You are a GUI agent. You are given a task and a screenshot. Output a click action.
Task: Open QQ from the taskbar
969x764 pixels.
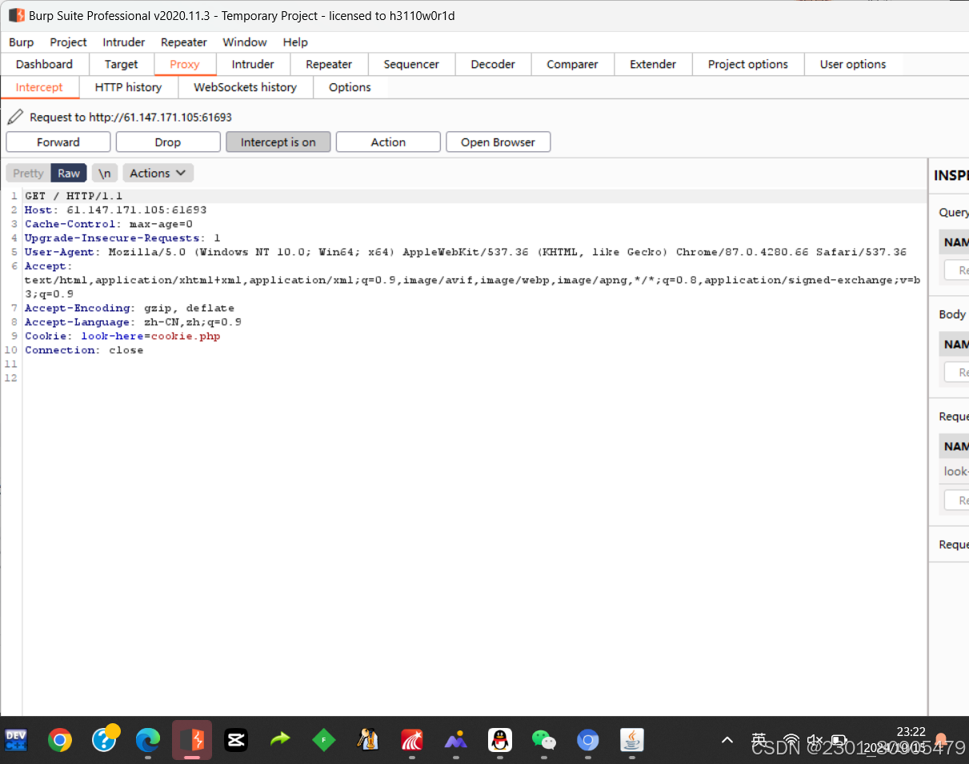click(499, 741)
